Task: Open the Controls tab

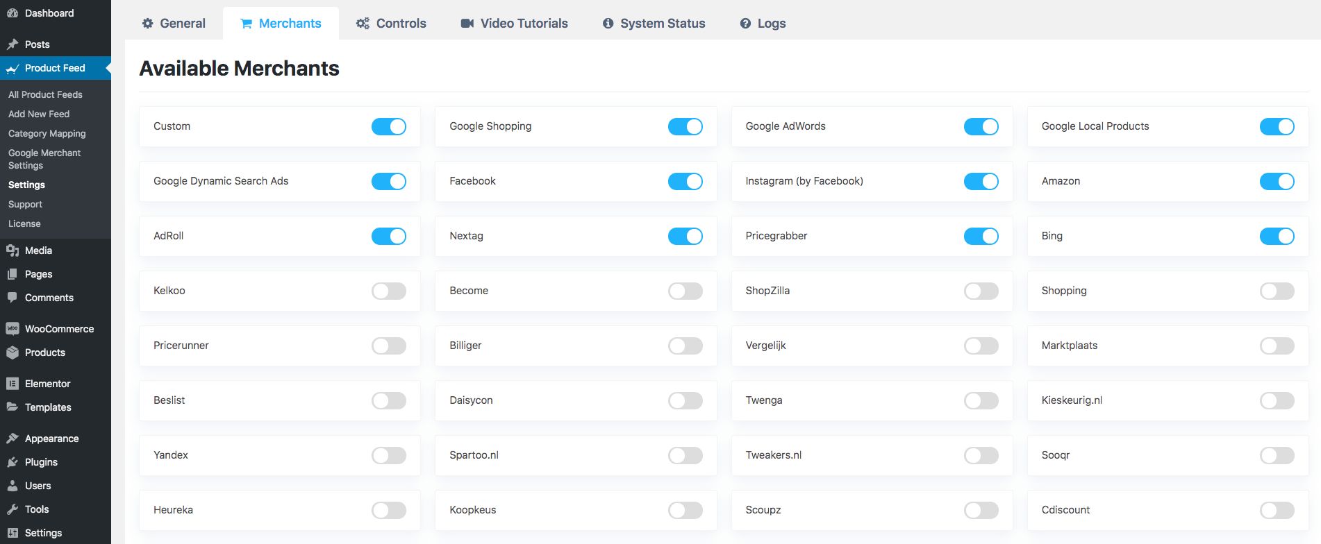Action: point(391,24)
